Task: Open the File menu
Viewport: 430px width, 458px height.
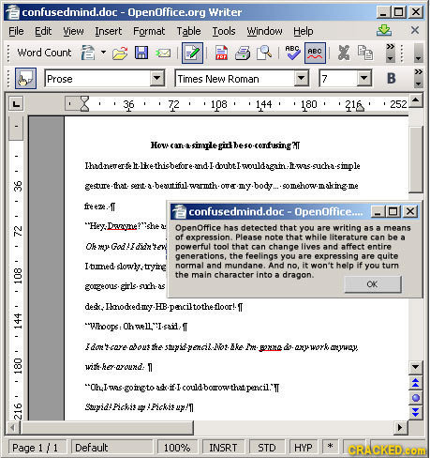Action: point(16,31)
